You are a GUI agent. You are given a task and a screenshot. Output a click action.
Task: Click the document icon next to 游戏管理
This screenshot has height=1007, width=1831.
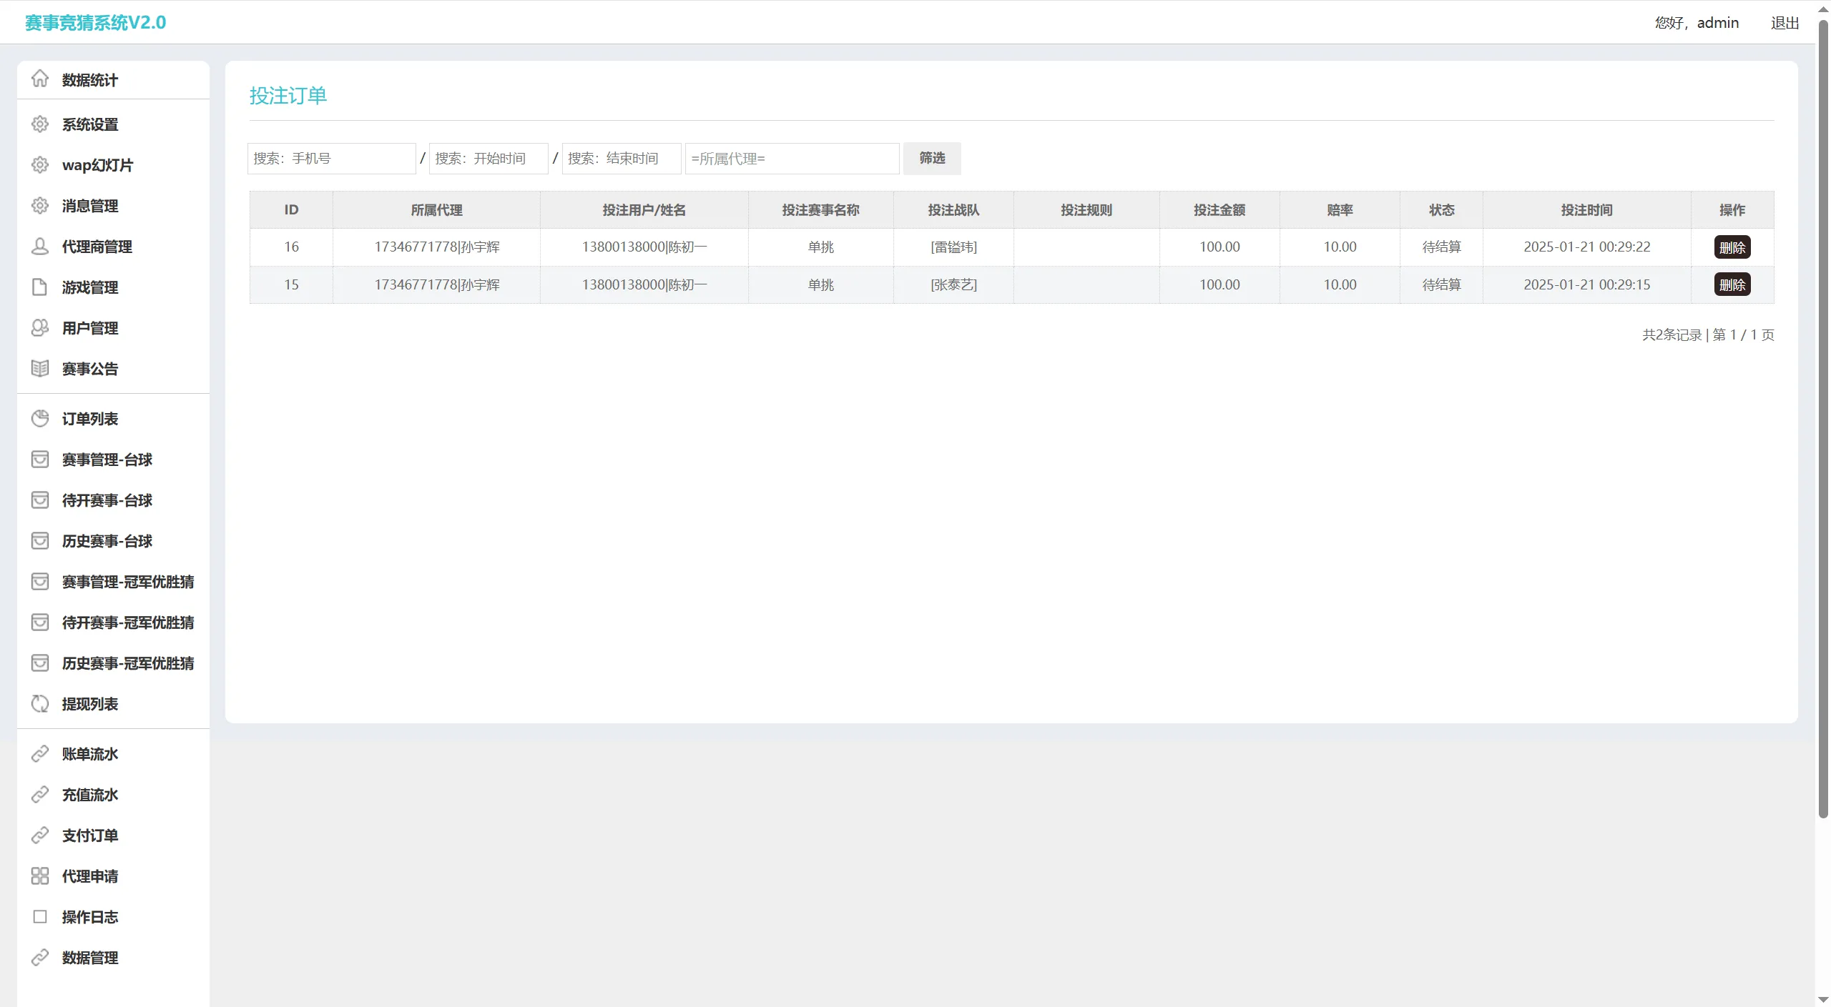pyautogui.click(x=40, y=287)
